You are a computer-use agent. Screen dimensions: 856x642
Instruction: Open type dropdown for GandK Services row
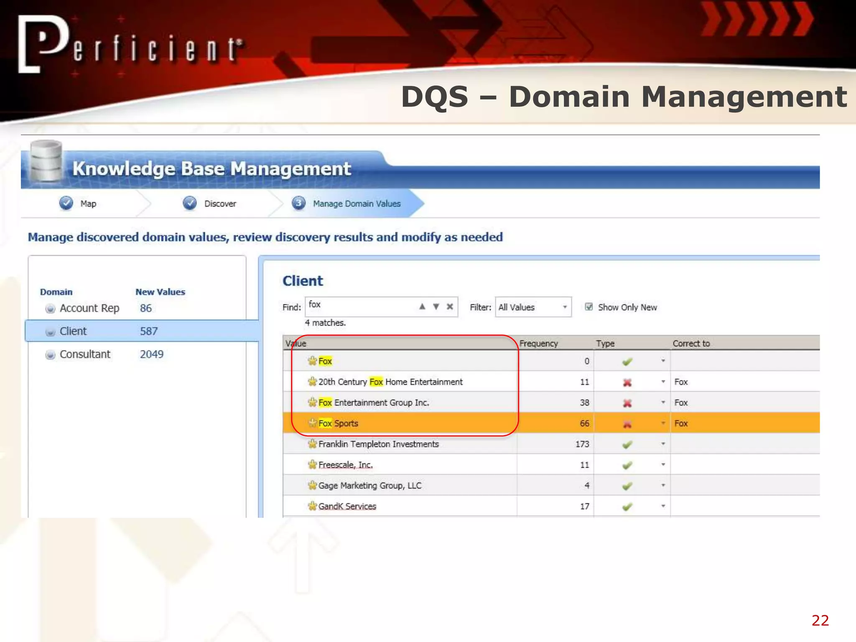point(663,506)
